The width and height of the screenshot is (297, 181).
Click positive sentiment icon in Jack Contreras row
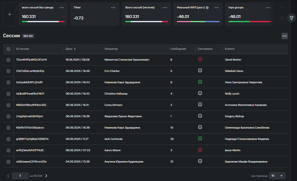(200, 138)
